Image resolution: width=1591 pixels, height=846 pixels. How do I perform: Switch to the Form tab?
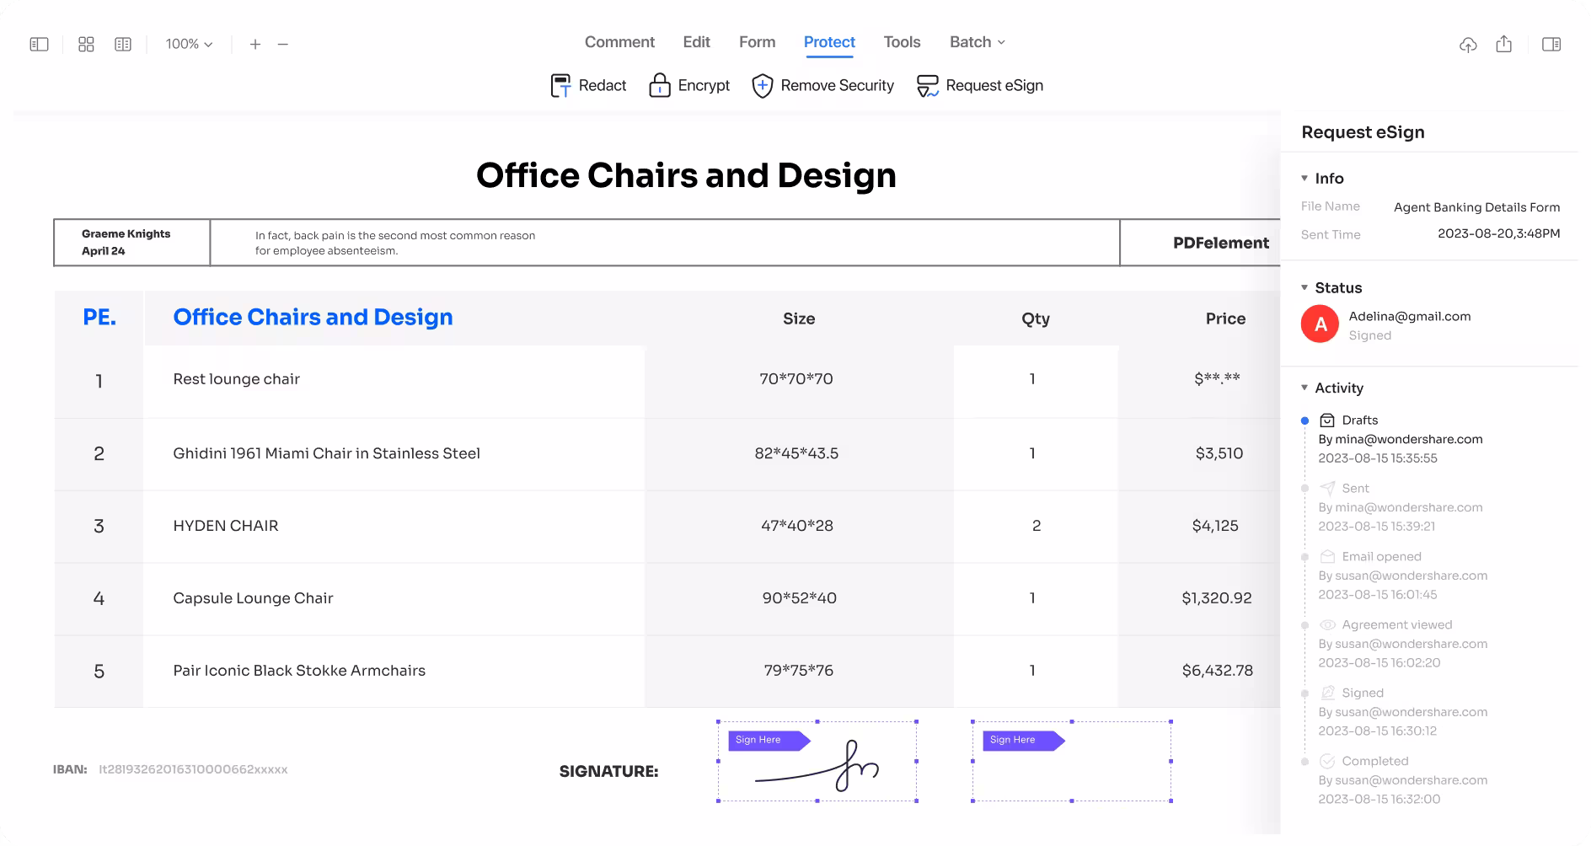757,42
